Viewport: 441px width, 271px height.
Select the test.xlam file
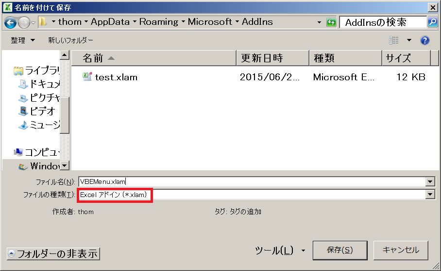(116, 77)
